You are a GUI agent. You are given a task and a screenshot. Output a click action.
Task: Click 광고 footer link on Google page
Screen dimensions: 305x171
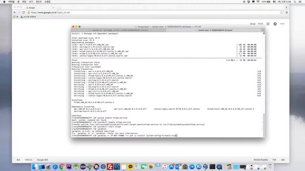(19, 160)
